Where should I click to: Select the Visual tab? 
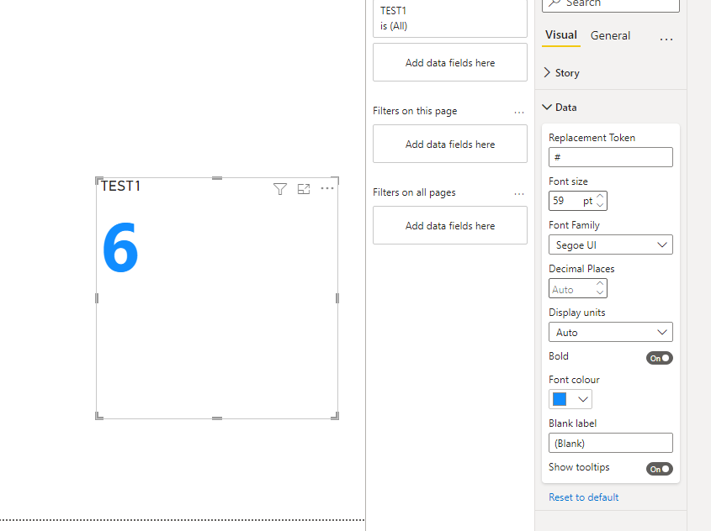point(561,35)
